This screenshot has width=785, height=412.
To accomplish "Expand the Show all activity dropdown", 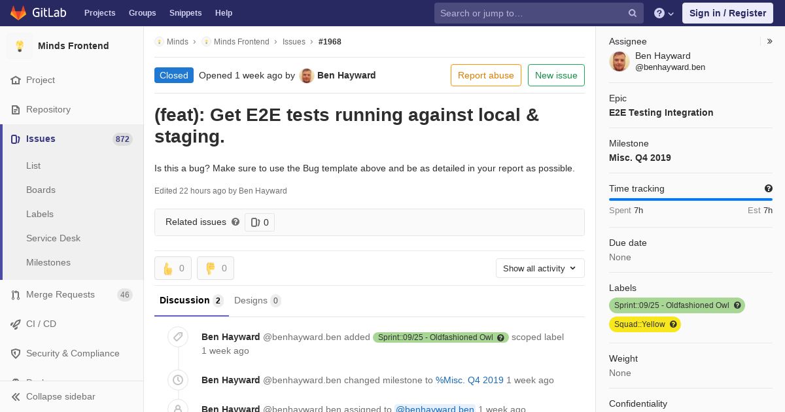I will 540,268.
